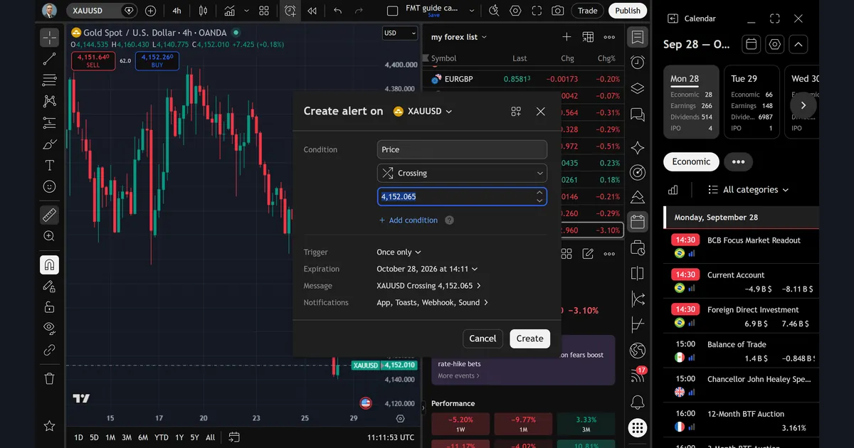The height and width of the screenshot is (448, 854).
Task: Click the BUY 4,152.26 button
Action: [157, 61]
